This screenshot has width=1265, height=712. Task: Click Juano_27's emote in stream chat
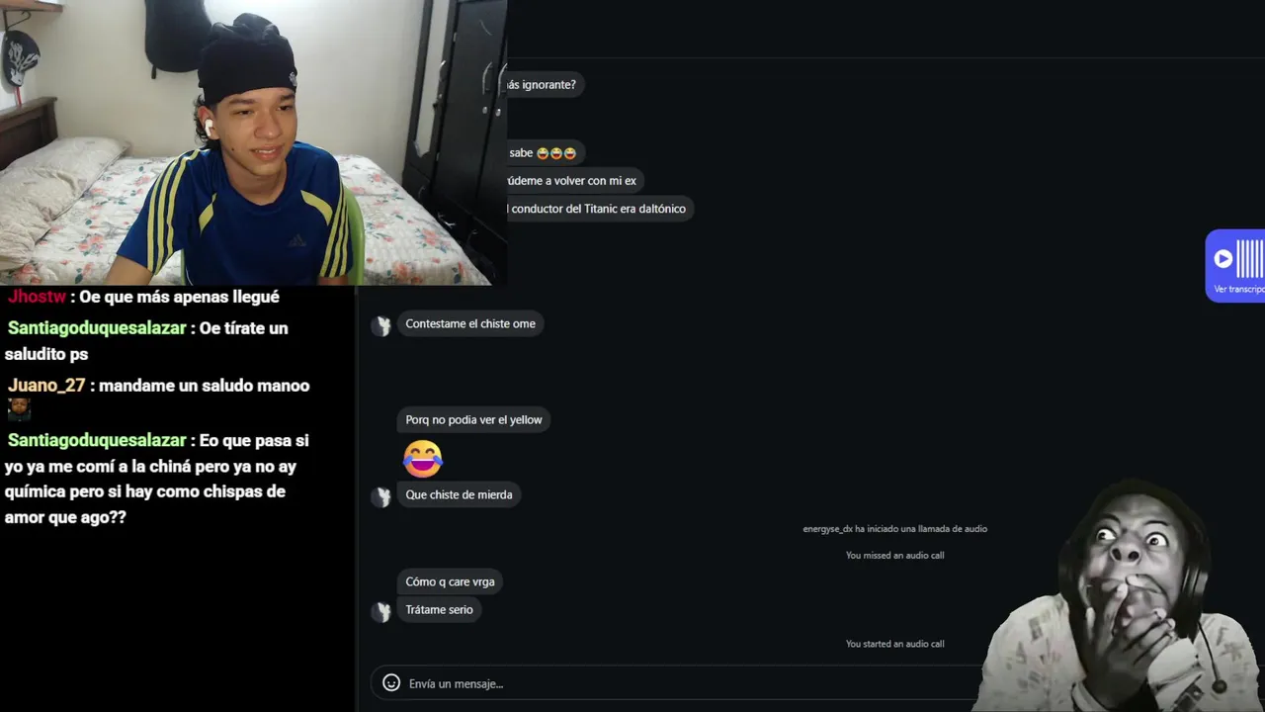19,408
